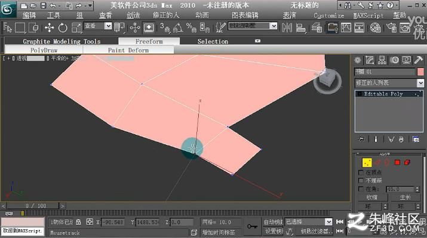Toggle the 3D Snaps icon
The height and width of the screenshot is (238, 427).
click(x=165, y=28)
